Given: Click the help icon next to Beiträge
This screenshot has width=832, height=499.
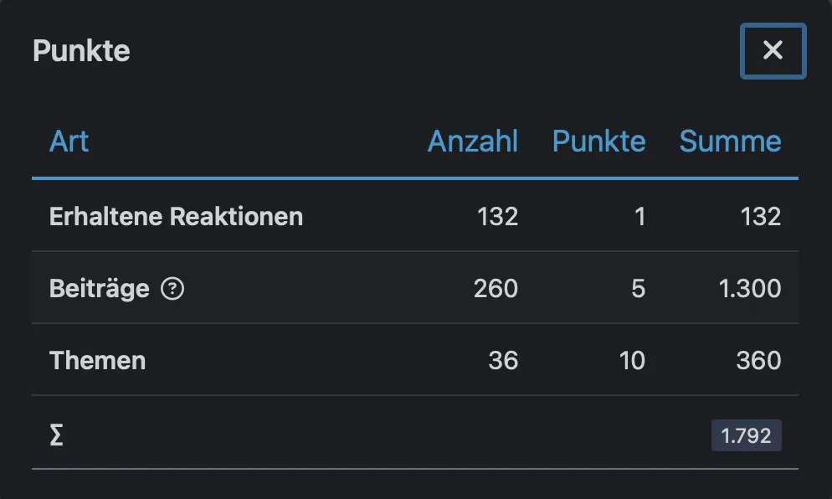Looking at the screenshot, I should point(172,289).
